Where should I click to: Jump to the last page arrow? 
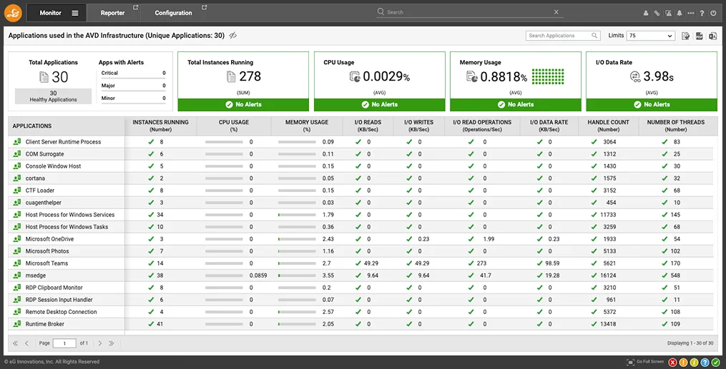pos(111,343)
